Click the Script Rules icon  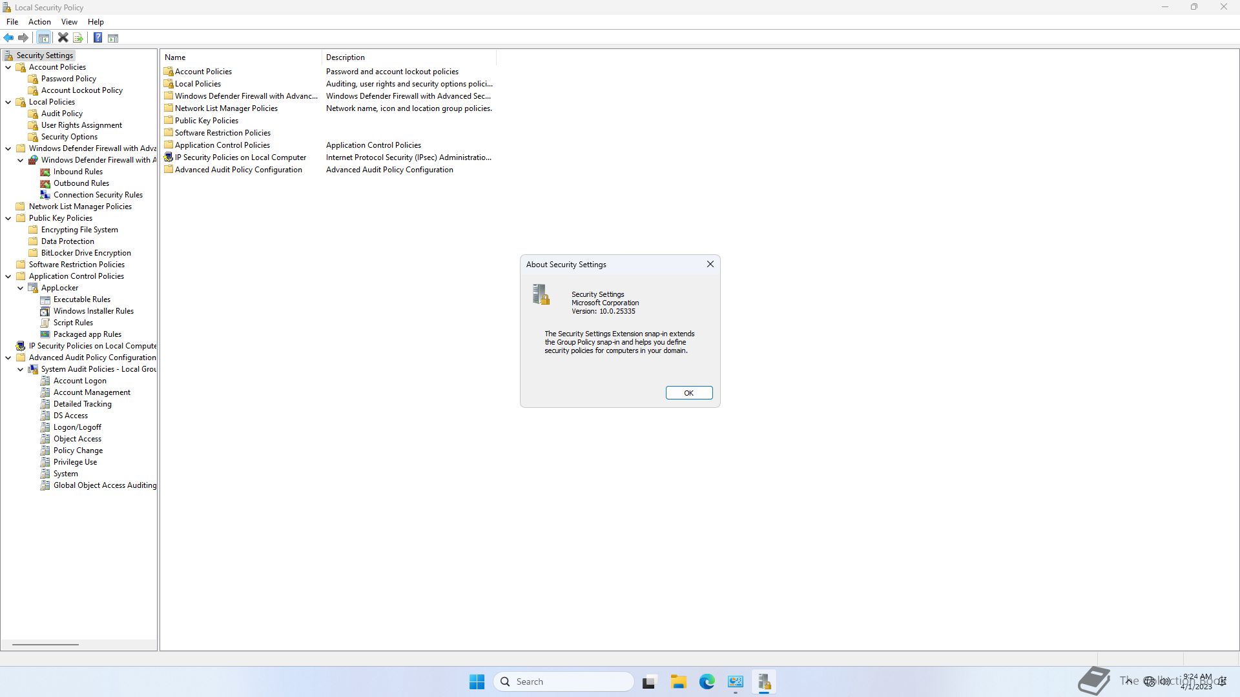[x=45, y=323]
